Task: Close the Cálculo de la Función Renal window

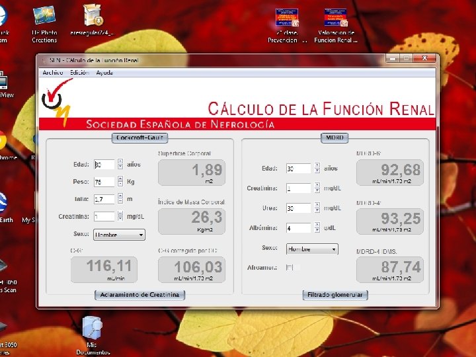Action: click(424, 58)
